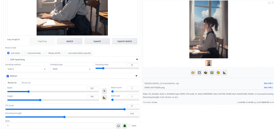Download the zip file link 356.6 KB
Screen dimensions: 274x129
click(268, 83)
